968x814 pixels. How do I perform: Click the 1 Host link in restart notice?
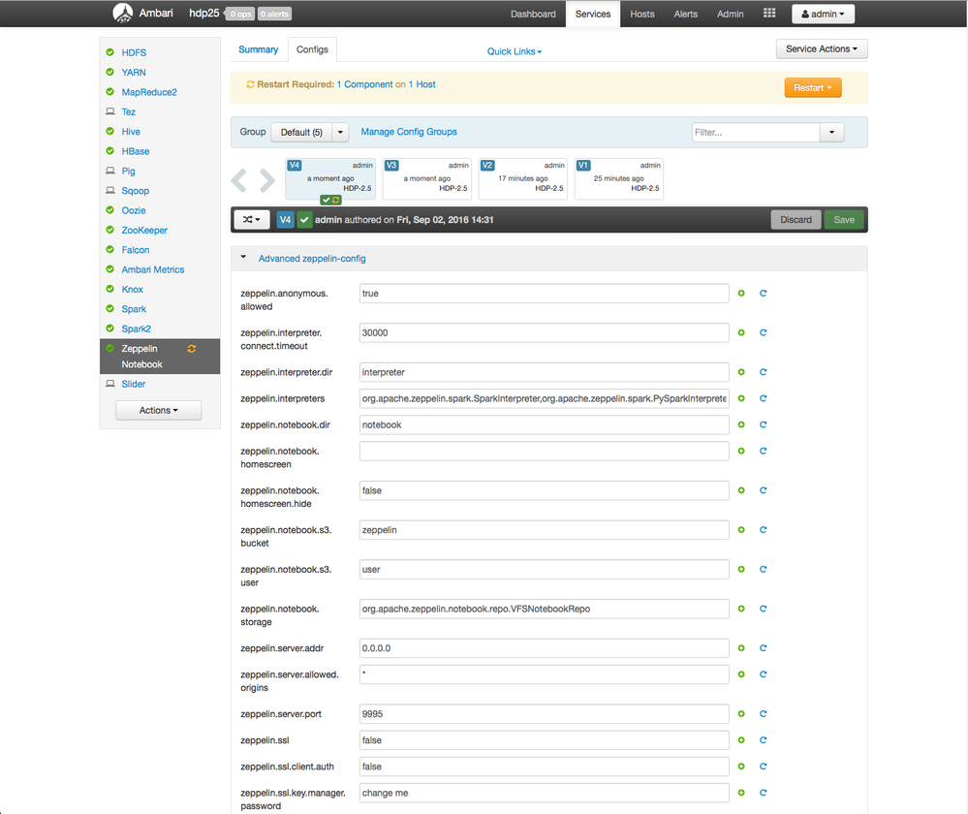click(x=422, y=84)
